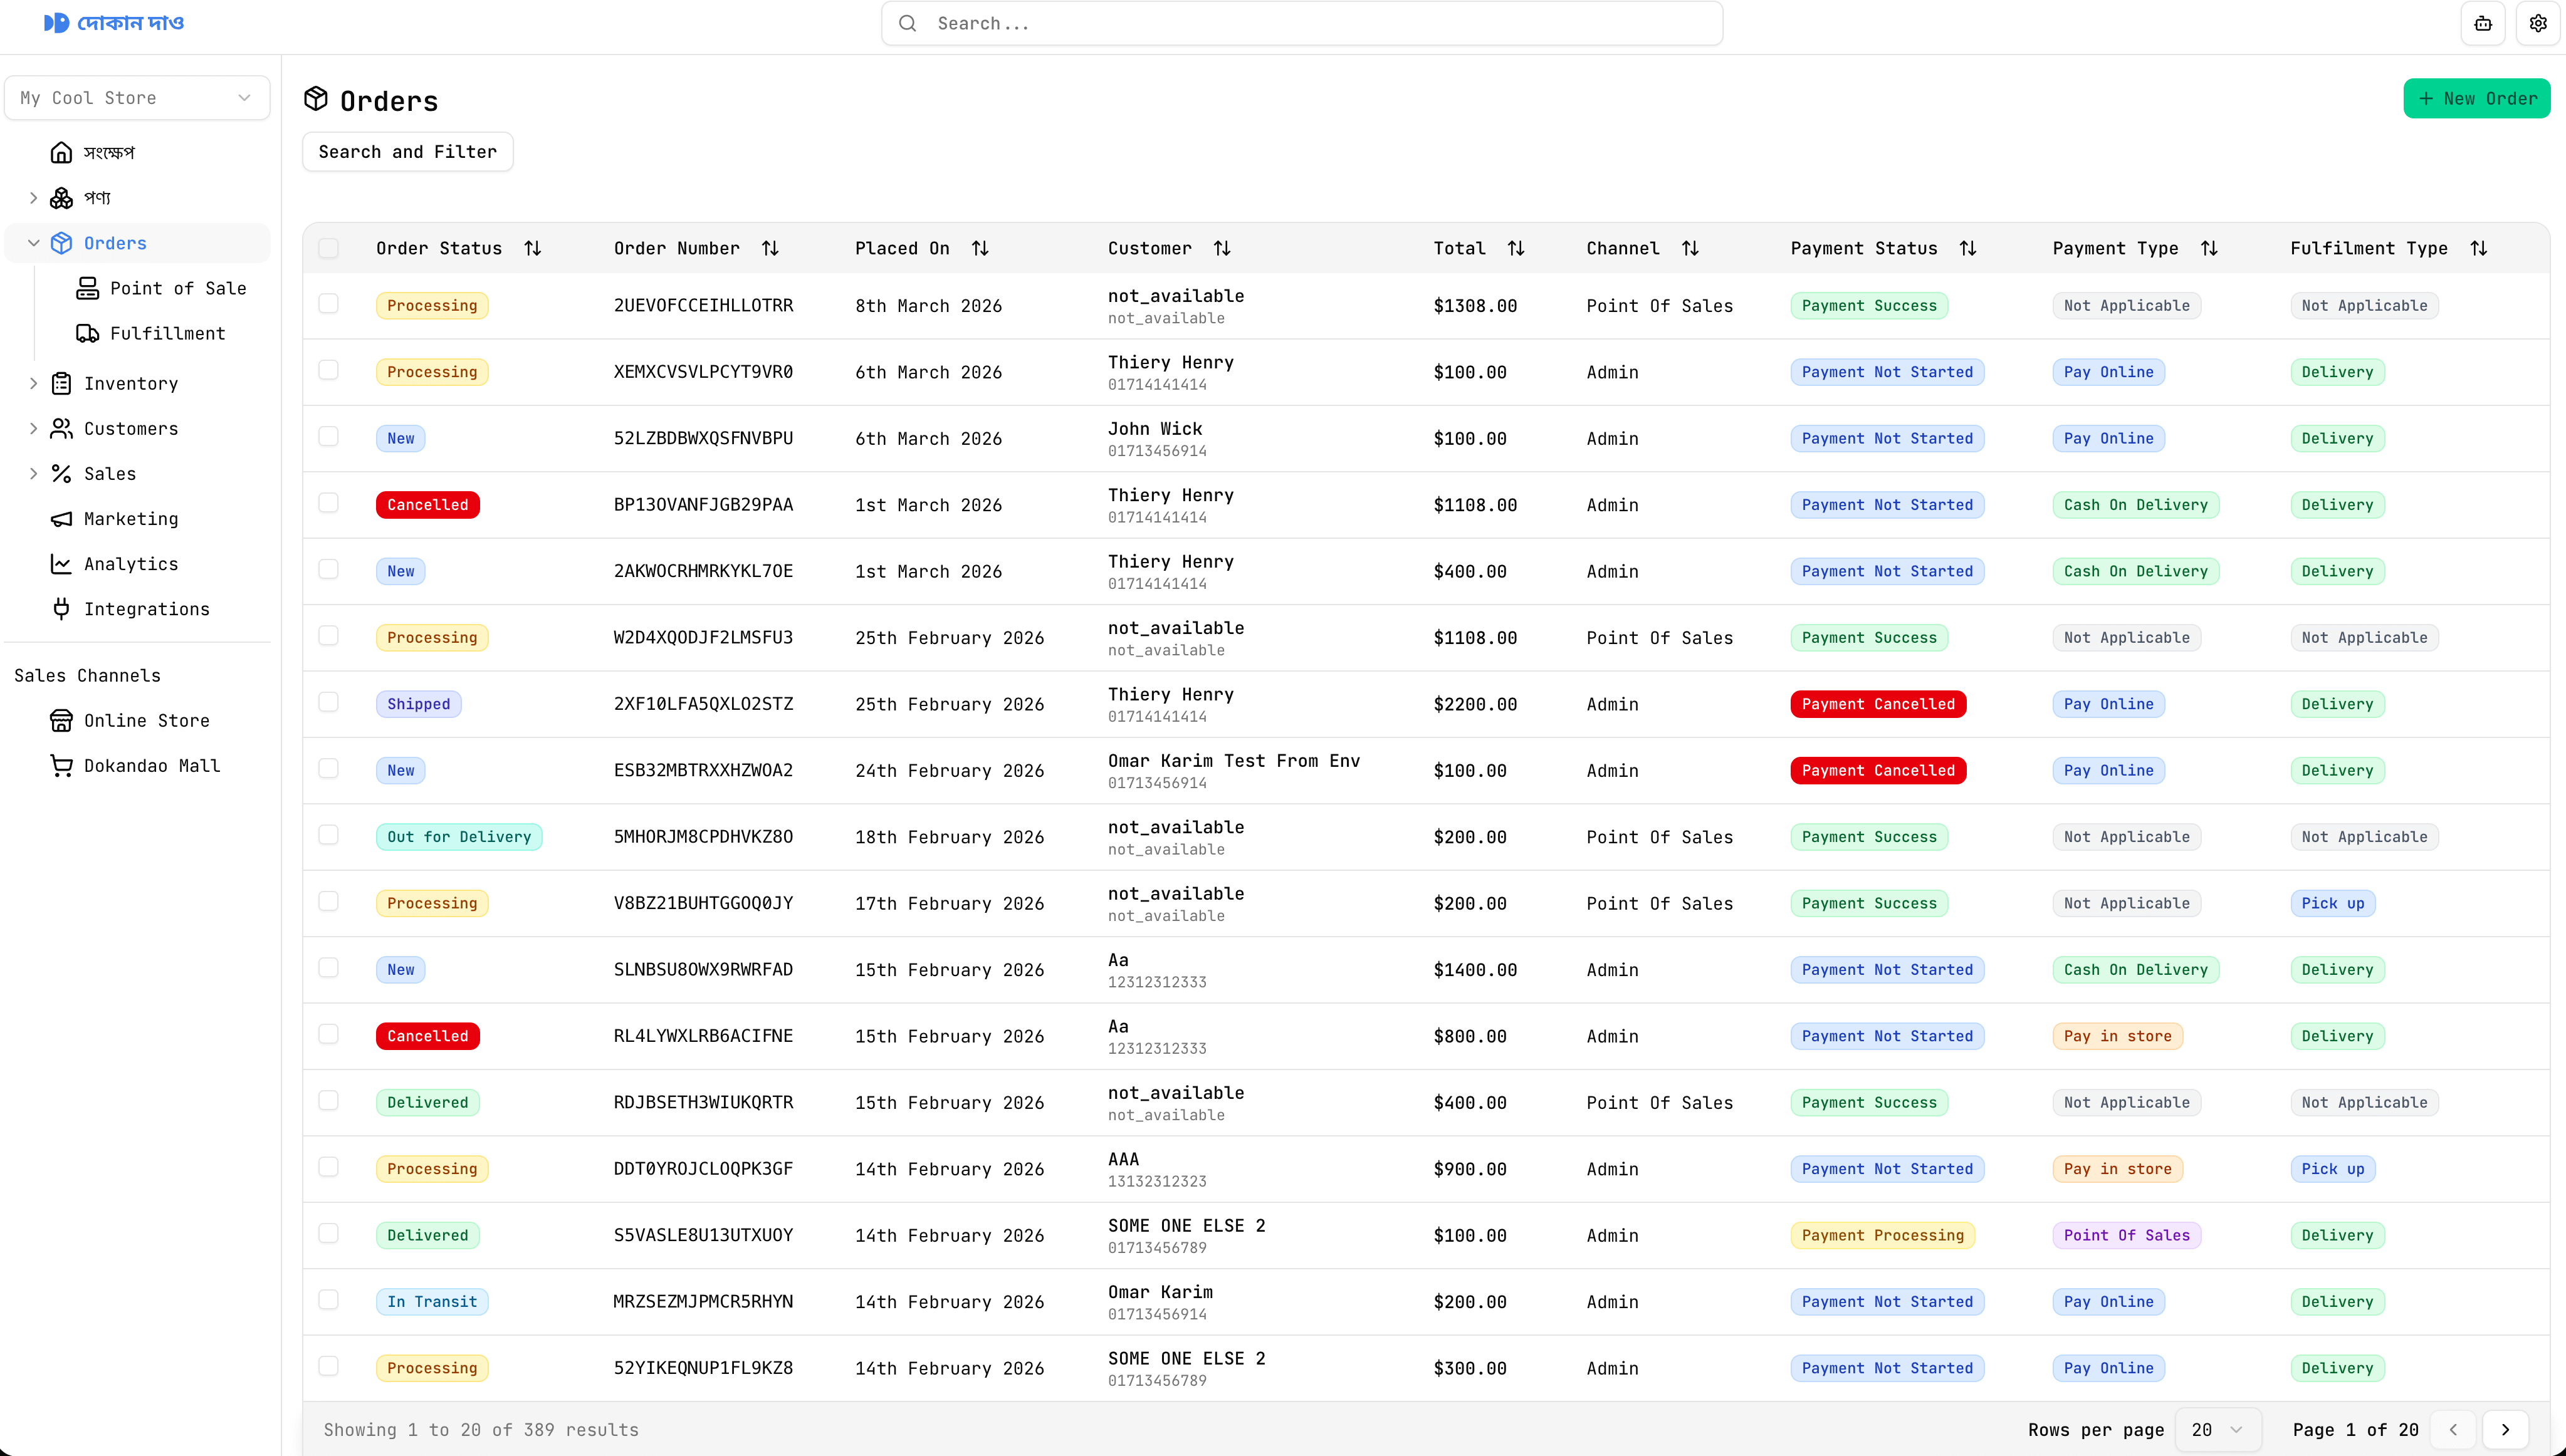Sort orders by the Total column
This screenshot has height=1456, width=2566.
[1516, 248]
